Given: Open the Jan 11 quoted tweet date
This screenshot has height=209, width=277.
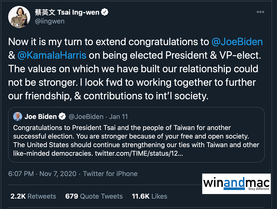Looking at the screenshot, I should point(119,117).
